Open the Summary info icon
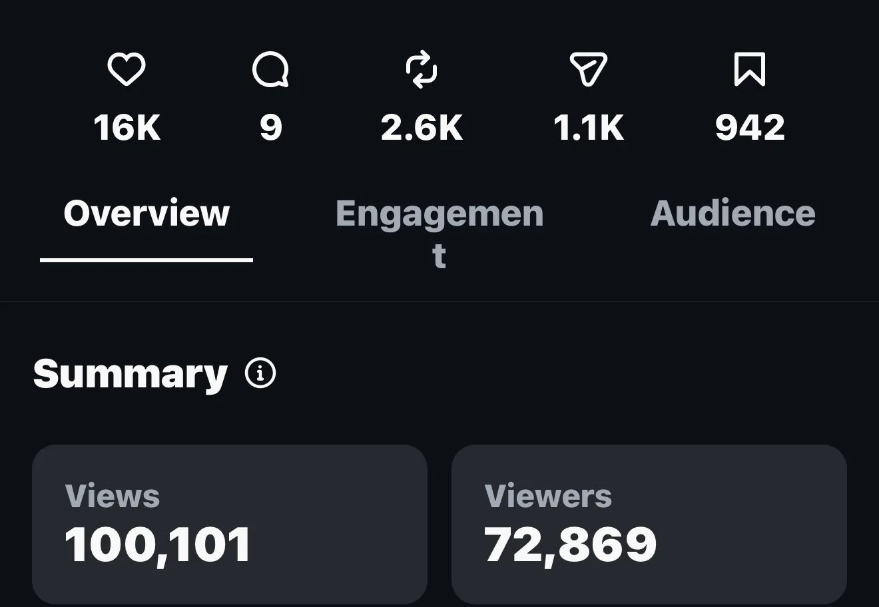The width and height of the screenshot is (879, 607). coord(260,373)
